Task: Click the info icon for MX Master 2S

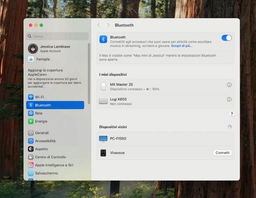Action: click(229, 85)
